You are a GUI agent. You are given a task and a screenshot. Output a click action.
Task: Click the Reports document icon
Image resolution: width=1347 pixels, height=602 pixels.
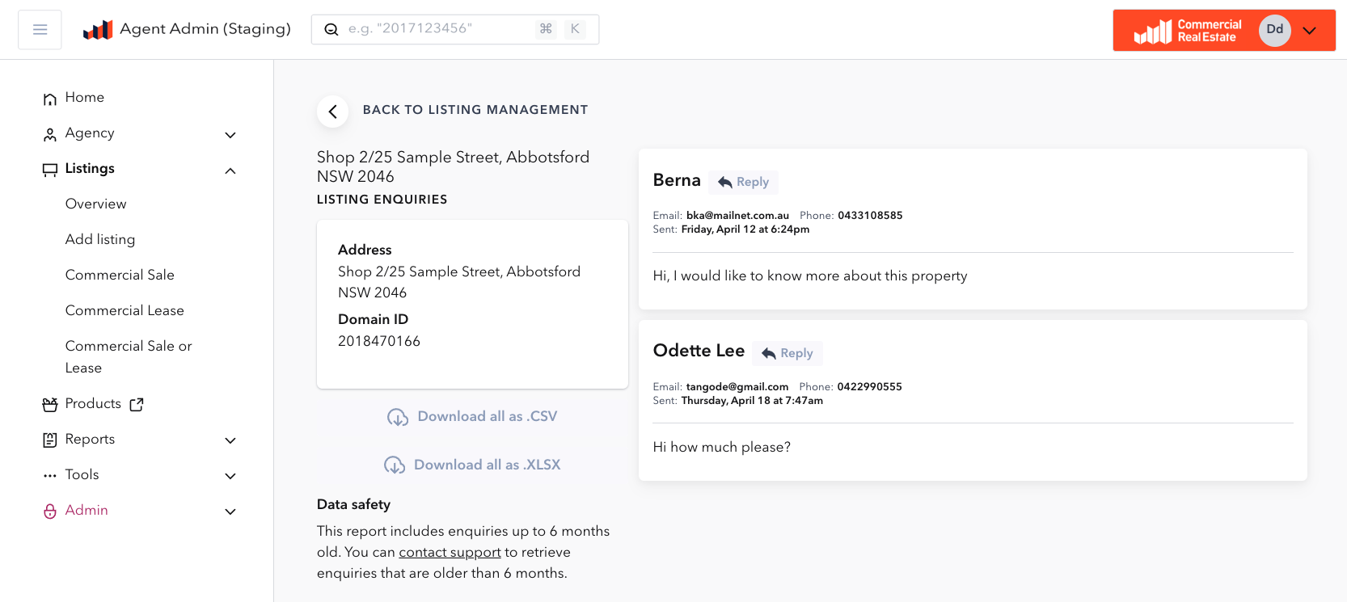[x=50, y=440]
